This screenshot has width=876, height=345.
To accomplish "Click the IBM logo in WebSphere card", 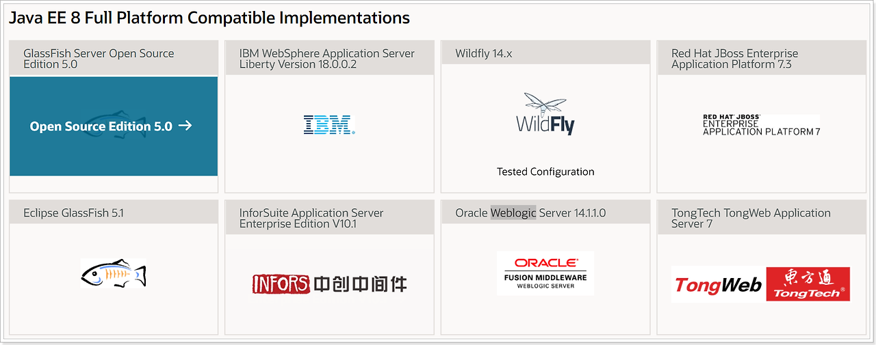I will (x=329, y=124).
